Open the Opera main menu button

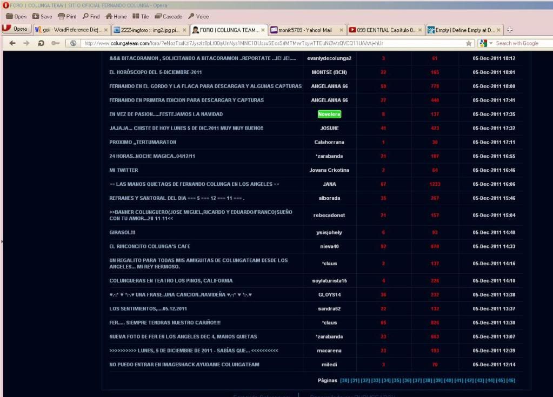click(x=16, y=30)
